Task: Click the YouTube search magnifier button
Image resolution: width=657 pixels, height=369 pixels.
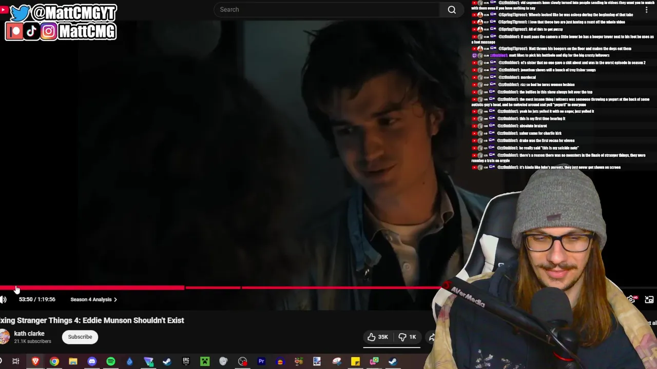Action: click(452, 10)
